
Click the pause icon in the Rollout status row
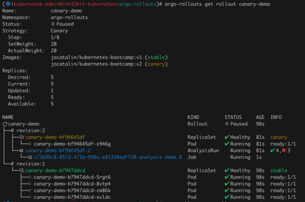tap(226, 124)
